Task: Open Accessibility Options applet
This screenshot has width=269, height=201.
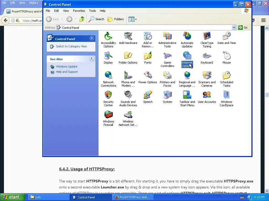Action: point(108,40)
